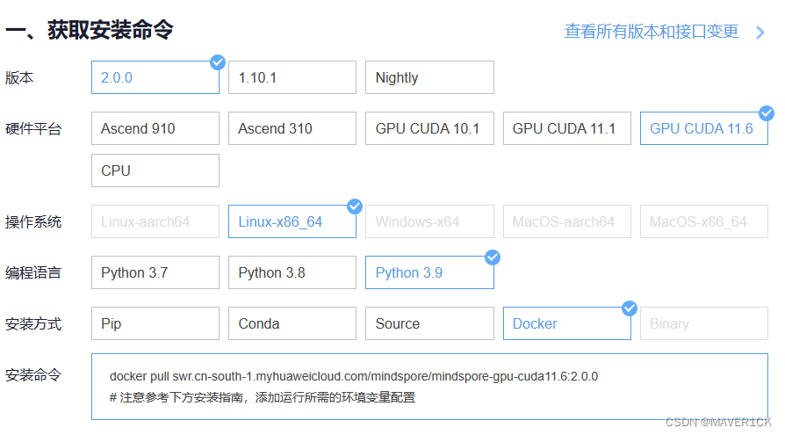The image size is (785, 435).
Task: Choose Source installation method
Action: (x=429, y=323)
